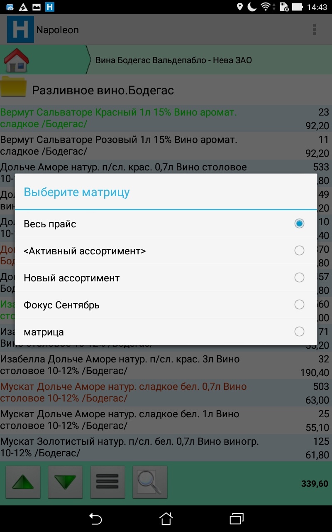The height and width of the screenshot is (532, 332).
Task: Tap the Android back navigation button
Action: click(95, 518)
